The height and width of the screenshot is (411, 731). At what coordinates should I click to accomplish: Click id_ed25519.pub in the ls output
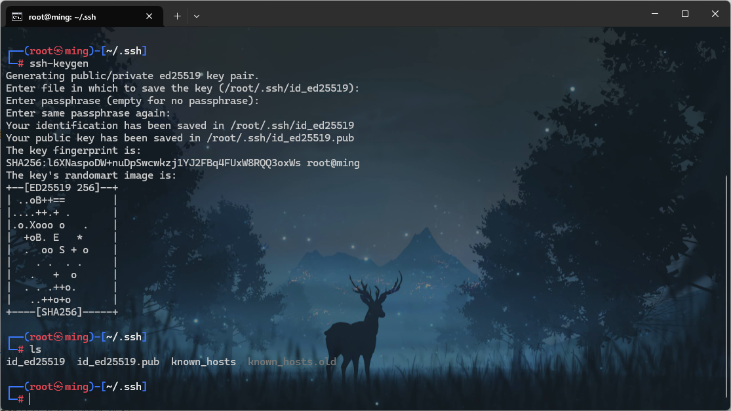pyautogui.click(x=118, y=362)
